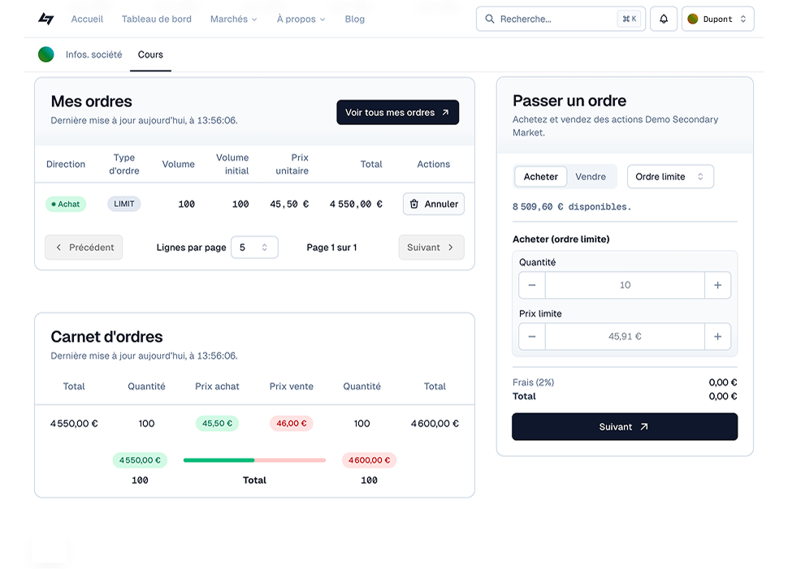This screenshot has width=788, height=569.
Task: Cancel the order with Annuler button
Action: [x=434, y=204]
